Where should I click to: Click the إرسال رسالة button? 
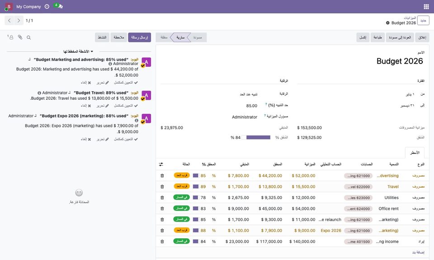[x=140, y=37]
